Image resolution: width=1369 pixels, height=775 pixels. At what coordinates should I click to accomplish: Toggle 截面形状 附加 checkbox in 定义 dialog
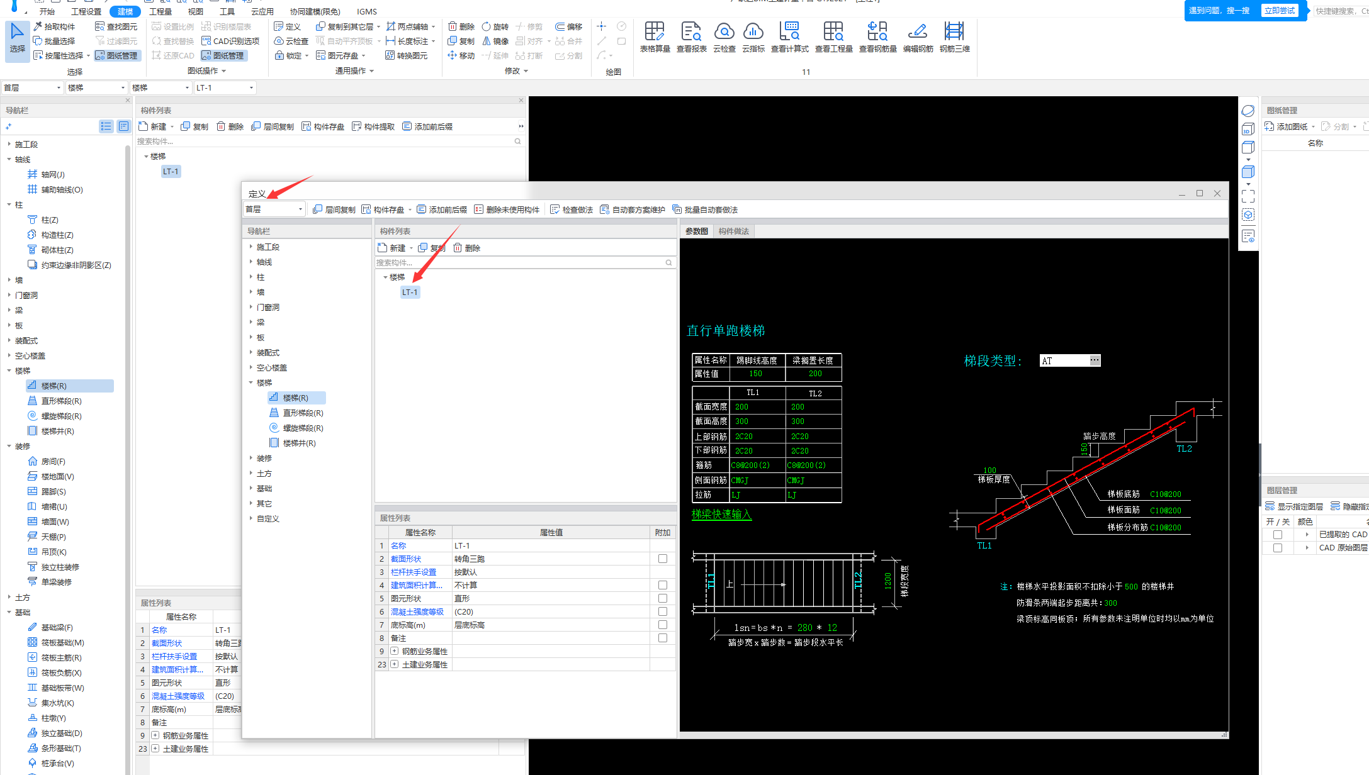click(663, 559)
